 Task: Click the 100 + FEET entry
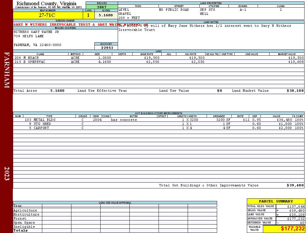point(129,18)
